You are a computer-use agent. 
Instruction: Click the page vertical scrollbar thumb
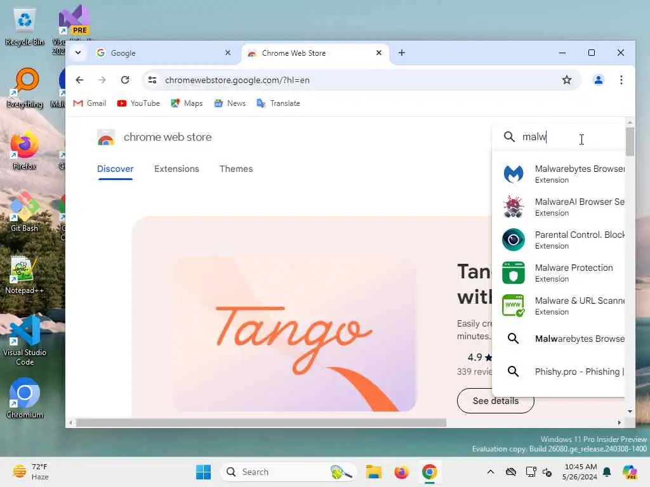pyautogui.click(x=630, y=141)
